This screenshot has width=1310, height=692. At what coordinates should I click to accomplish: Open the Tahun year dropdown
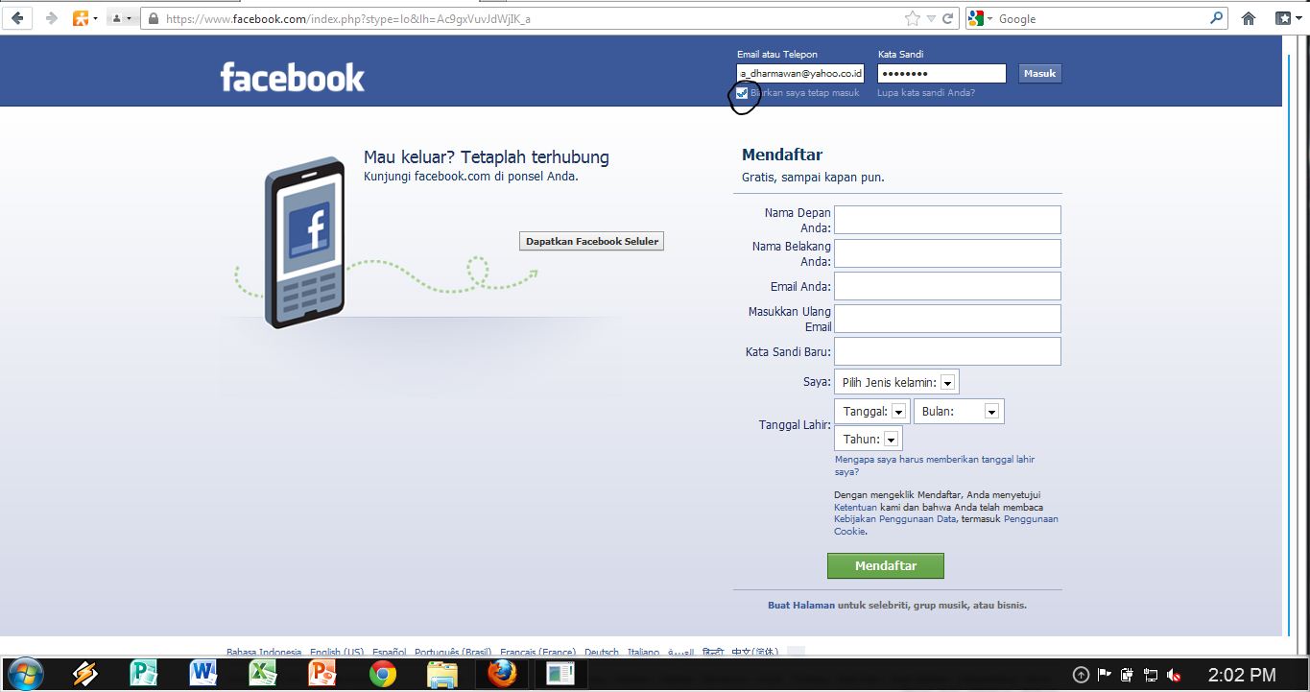click(x=869, y=439)
